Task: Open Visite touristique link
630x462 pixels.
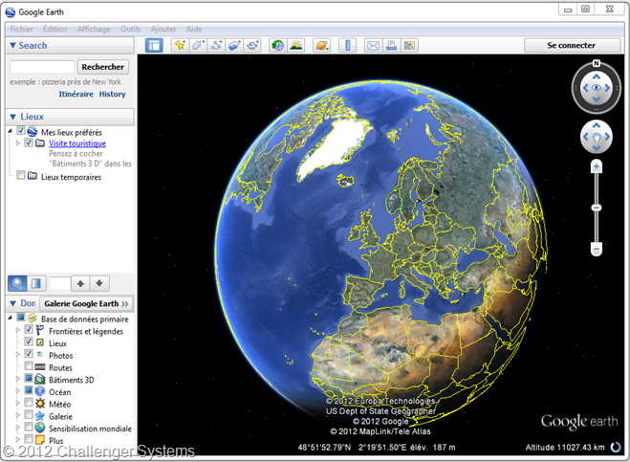Action: tap(77, 143)
